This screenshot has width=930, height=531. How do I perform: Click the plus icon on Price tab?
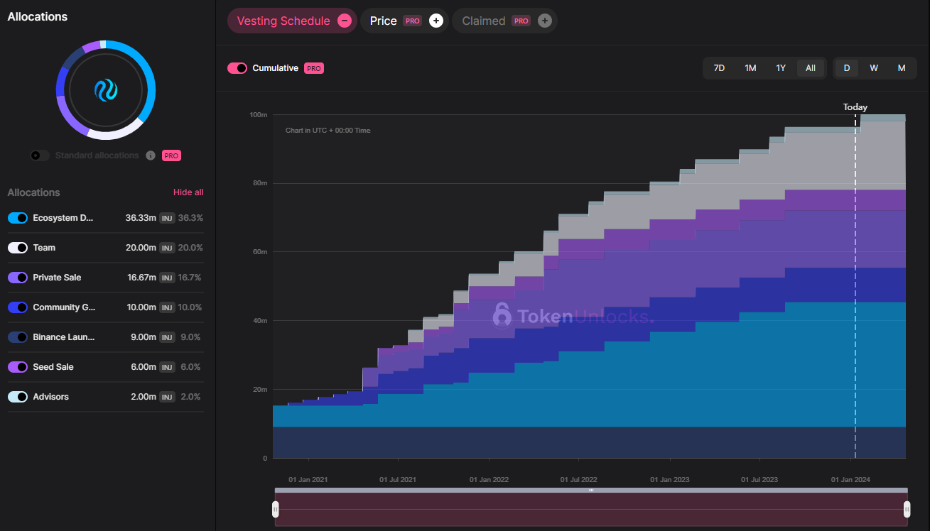click(x=436, y=21)
